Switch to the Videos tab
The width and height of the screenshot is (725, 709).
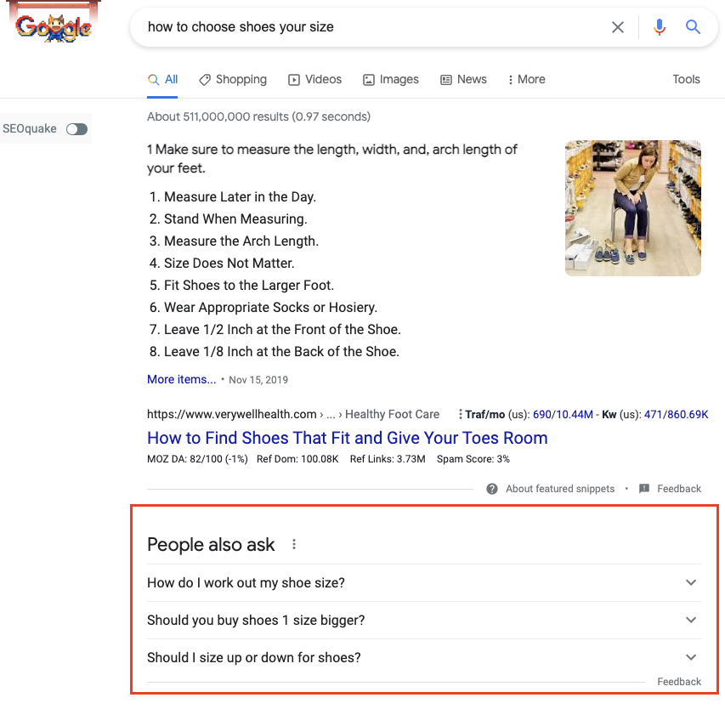click(x=314, y=80)
